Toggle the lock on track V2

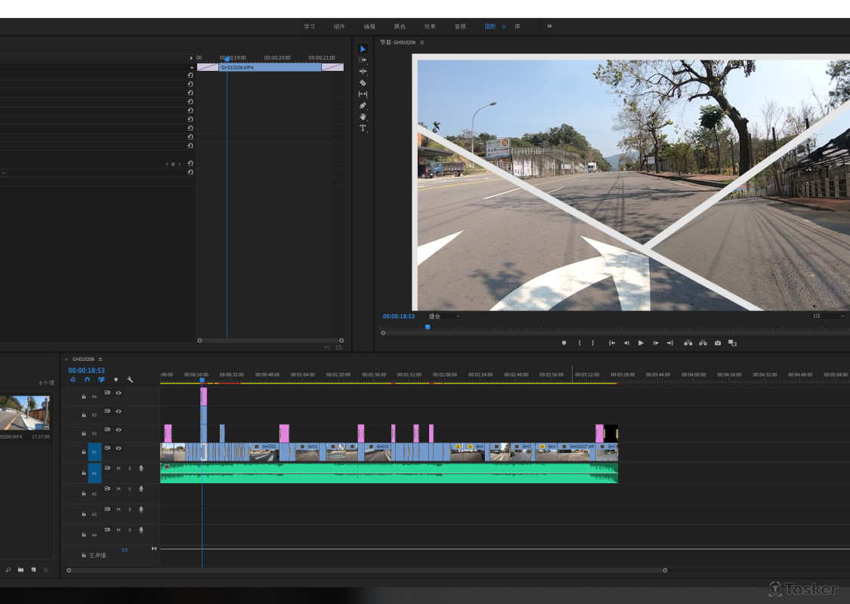[84, 434]
